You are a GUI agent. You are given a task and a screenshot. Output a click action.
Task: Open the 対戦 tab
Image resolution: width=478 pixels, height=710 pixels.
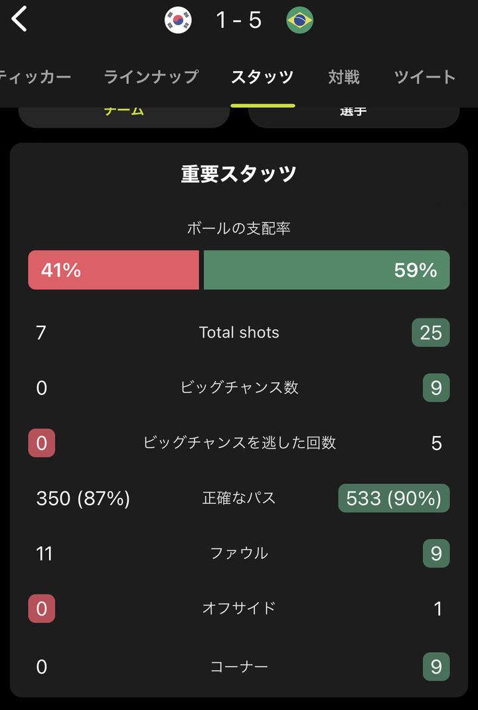[344, 77]
